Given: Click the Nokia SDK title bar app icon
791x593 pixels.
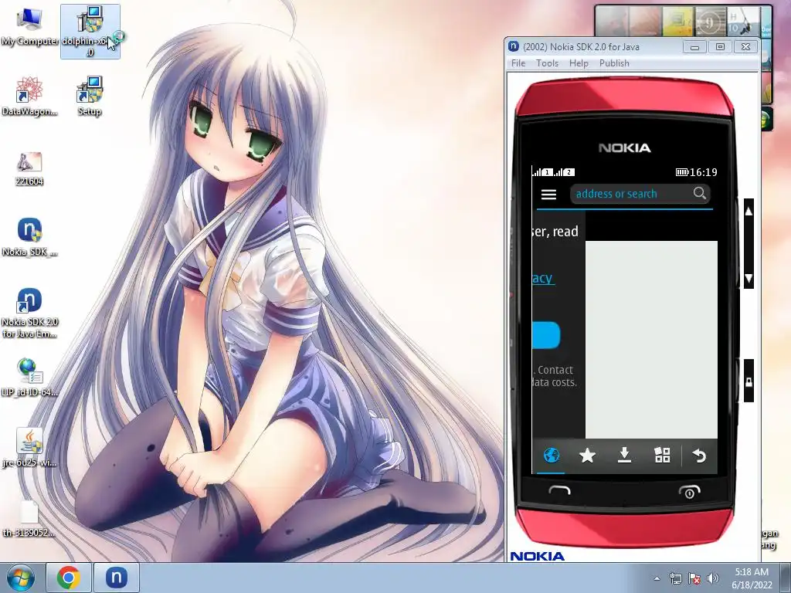Looking at the screenshot, I should click(514, 46).
